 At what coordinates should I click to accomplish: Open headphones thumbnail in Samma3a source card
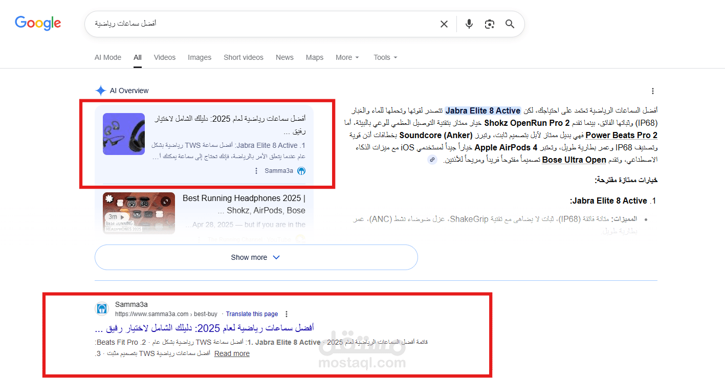(124, 134)
